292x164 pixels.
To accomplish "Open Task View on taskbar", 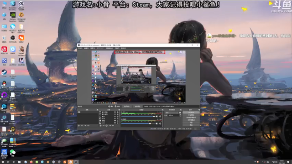I will tap(14, 162).
